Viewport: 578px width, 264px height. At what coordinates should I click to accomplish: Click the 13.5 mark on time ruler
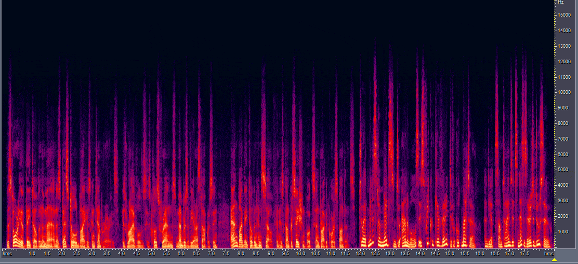[405, 254]
